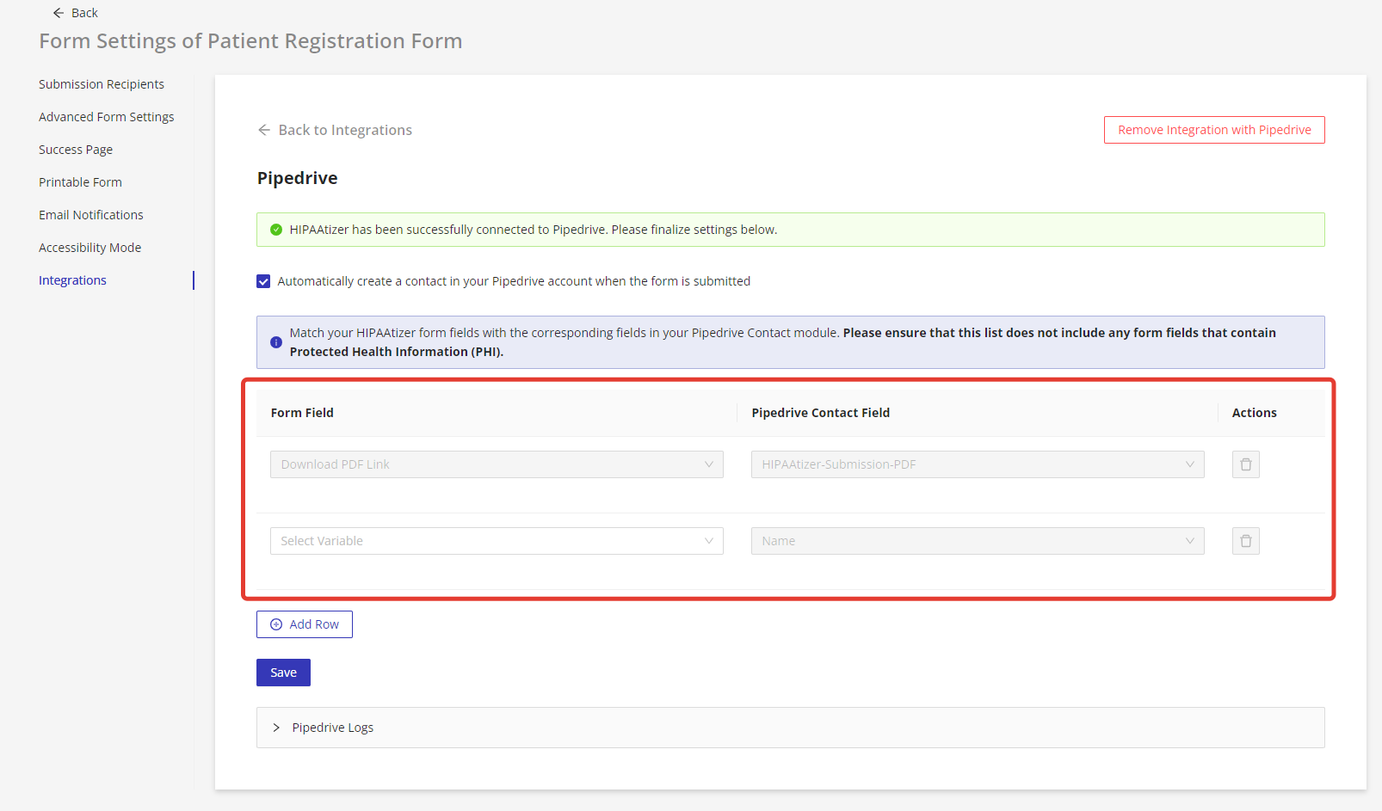This screenshot has width=1382, height=811.
Task: Click Remove Integration with Pipedrive button
Action: 1214,130
